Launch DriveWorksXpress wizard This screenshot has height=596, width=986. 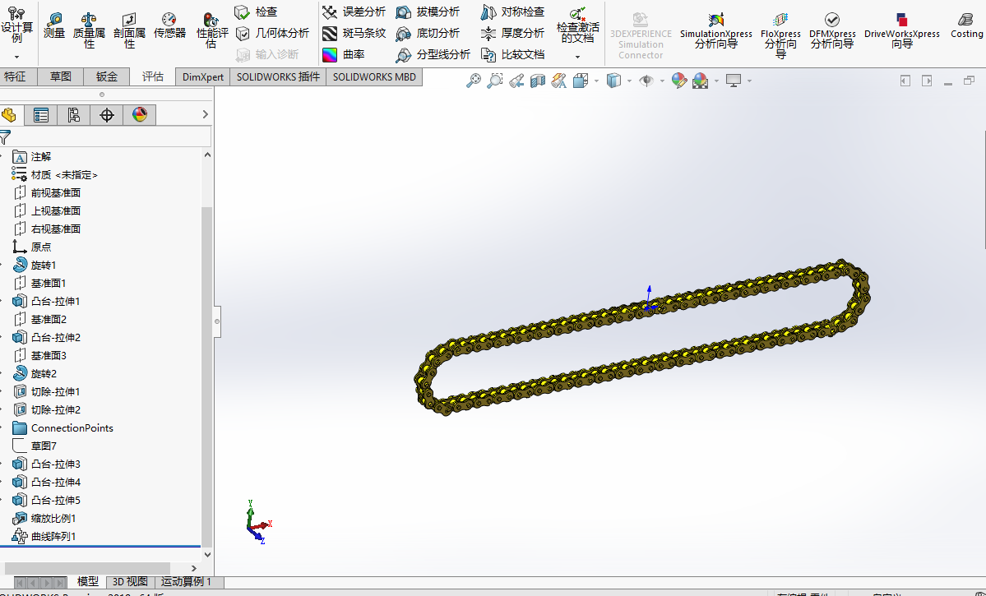click(x=902, y=30)
